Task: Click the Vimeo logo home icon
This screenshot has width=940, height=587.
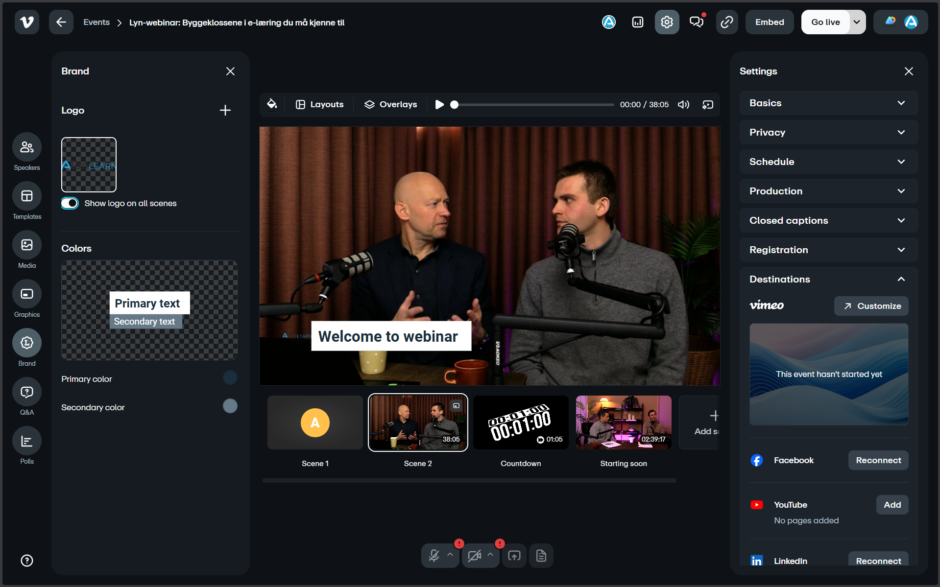Action: [x=27, y=22]
